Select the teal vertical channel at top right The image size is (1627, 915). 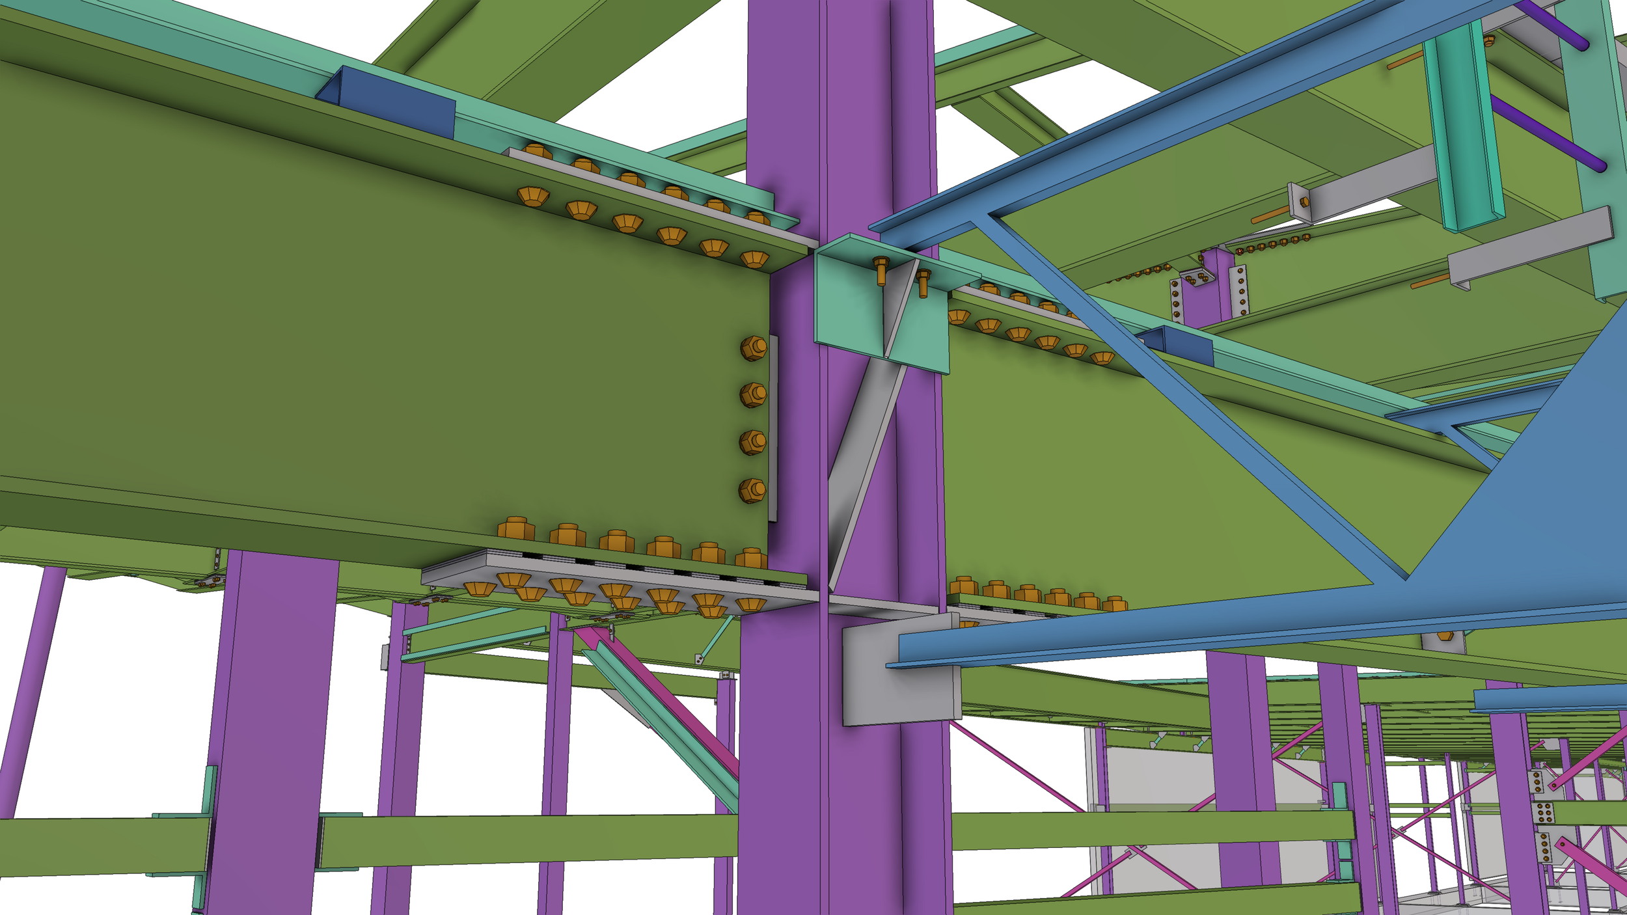click(x=1464, y=127)
